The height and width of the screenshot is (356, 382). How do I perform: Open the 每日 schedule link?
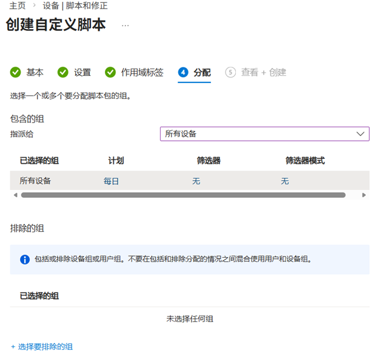(x=111, y=181)
